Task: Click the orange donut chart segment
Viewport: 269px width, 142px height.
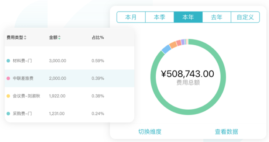Action: pyautogui.click(x=173, y=45)
